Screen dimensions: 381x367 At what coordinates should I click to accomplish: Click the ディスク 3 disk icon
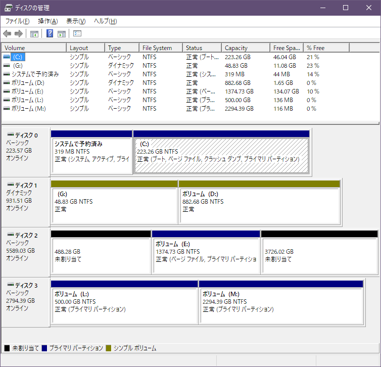(x=11, y=285)
